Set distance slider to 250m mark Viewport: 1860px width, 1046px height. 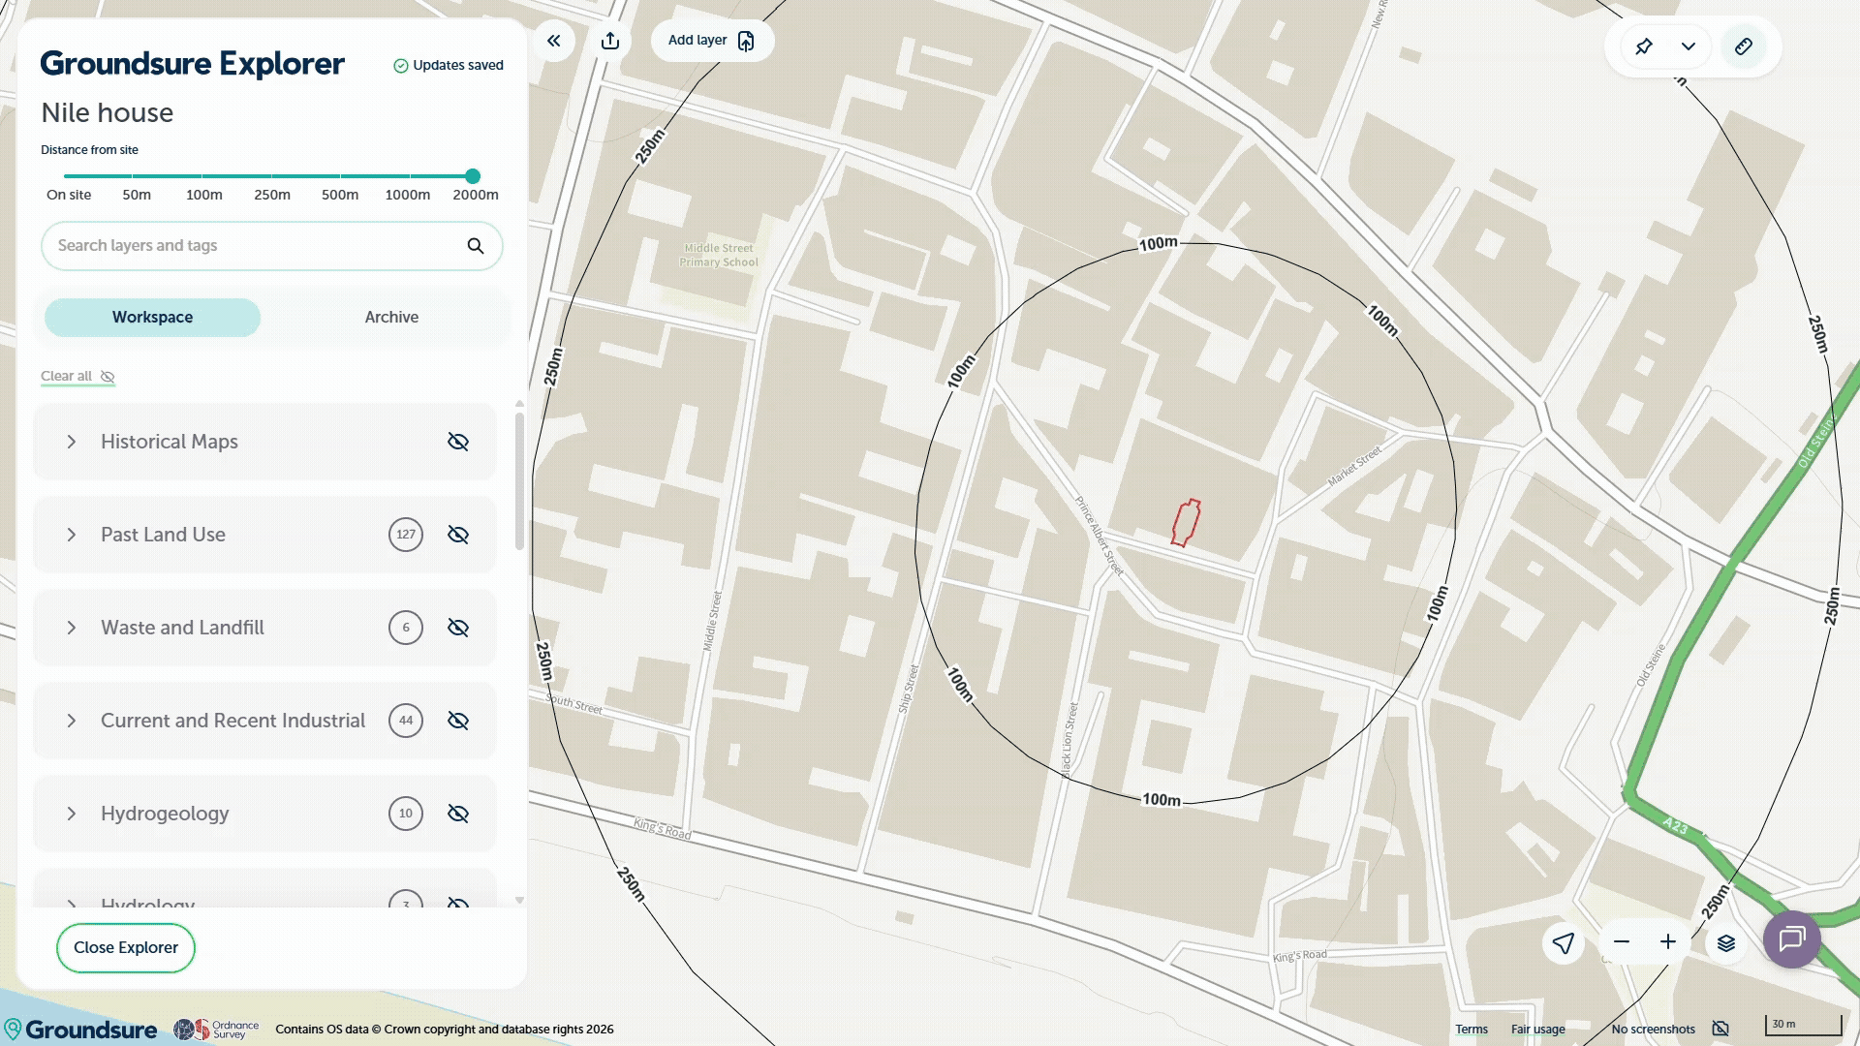point(272,176)
